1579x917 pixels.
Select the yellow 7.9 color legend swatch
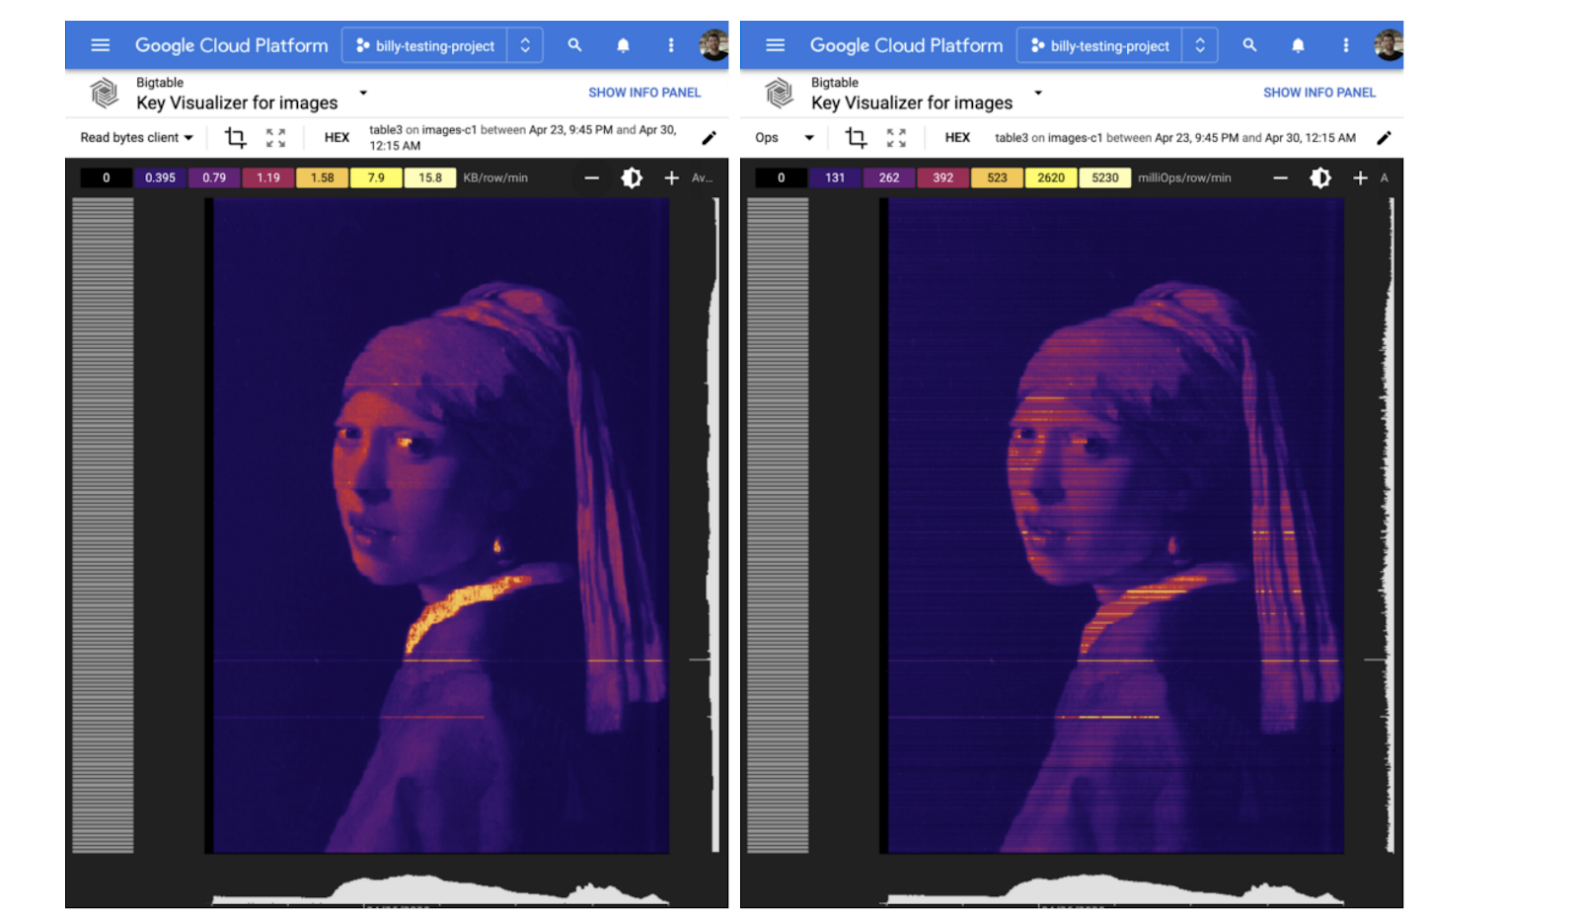[x=376, y=178]
